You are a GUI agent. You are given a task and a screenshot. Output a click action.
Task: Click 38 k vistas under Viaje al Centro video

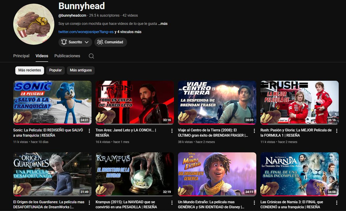tap(185, 142)
